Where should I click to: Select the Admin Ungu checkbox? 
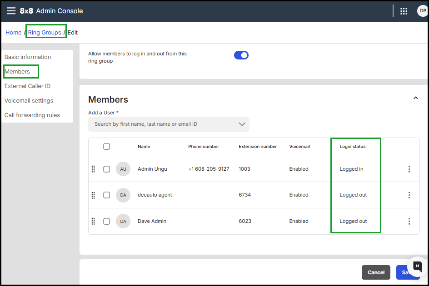tap(106, 169)
